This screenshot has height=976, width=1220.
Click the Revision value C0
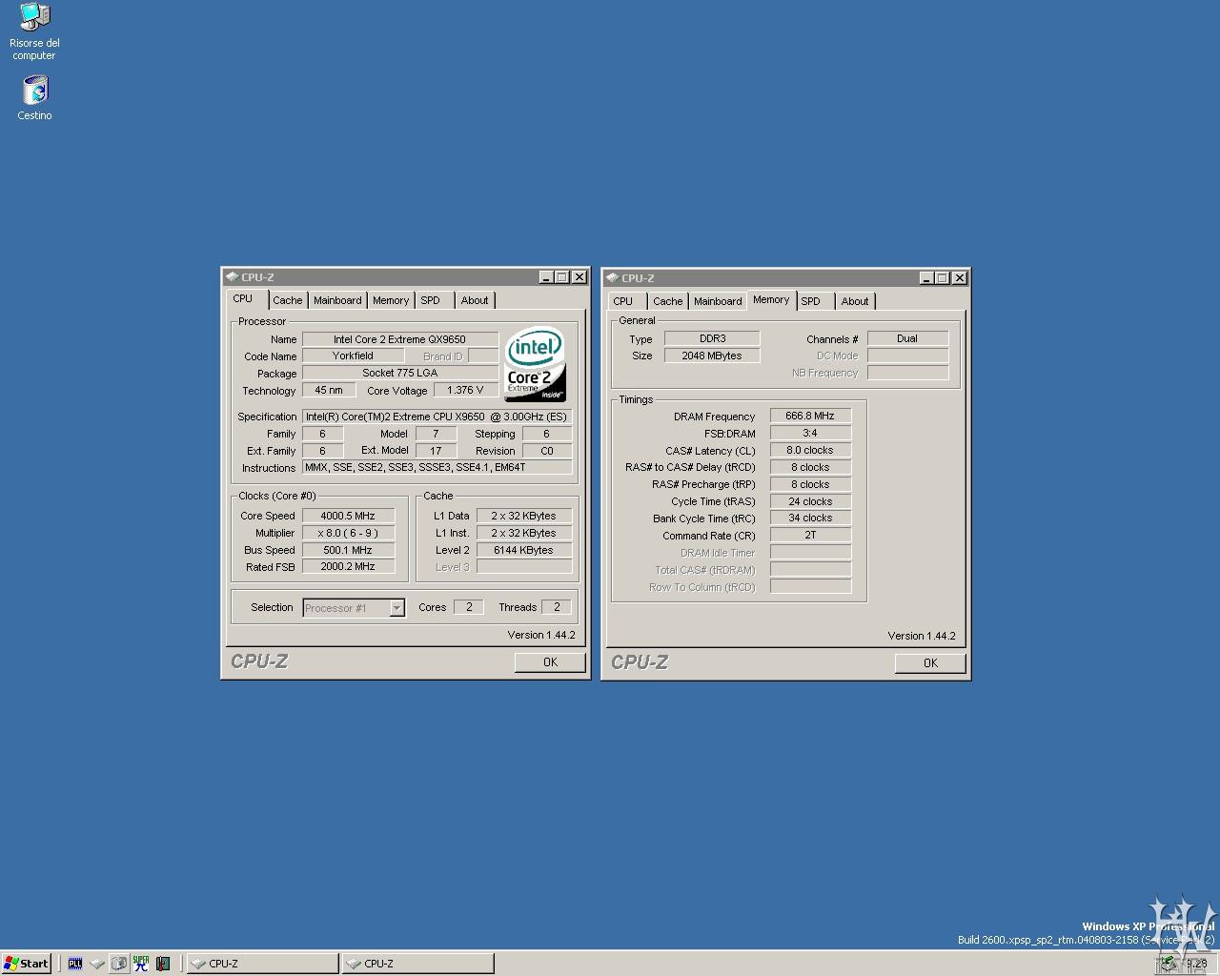[547, 451]
